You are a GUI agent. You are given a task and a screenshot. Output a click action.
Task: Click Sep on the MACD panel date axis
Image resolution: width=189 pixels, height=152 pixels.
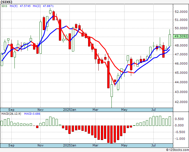pos(11,145)
